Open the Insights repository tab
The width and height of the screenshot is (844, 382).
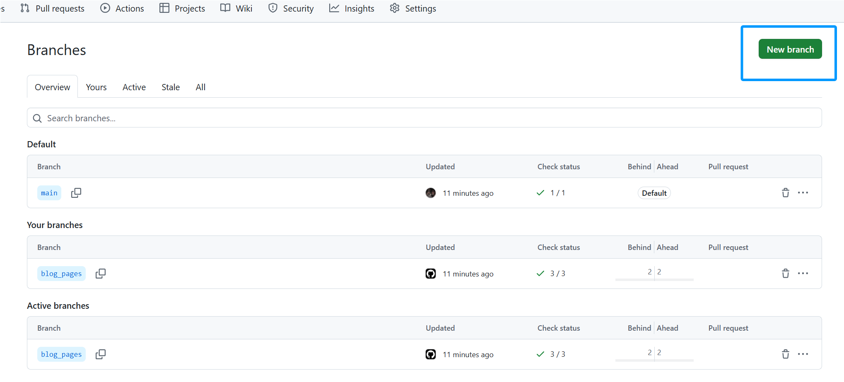(352, 9)
